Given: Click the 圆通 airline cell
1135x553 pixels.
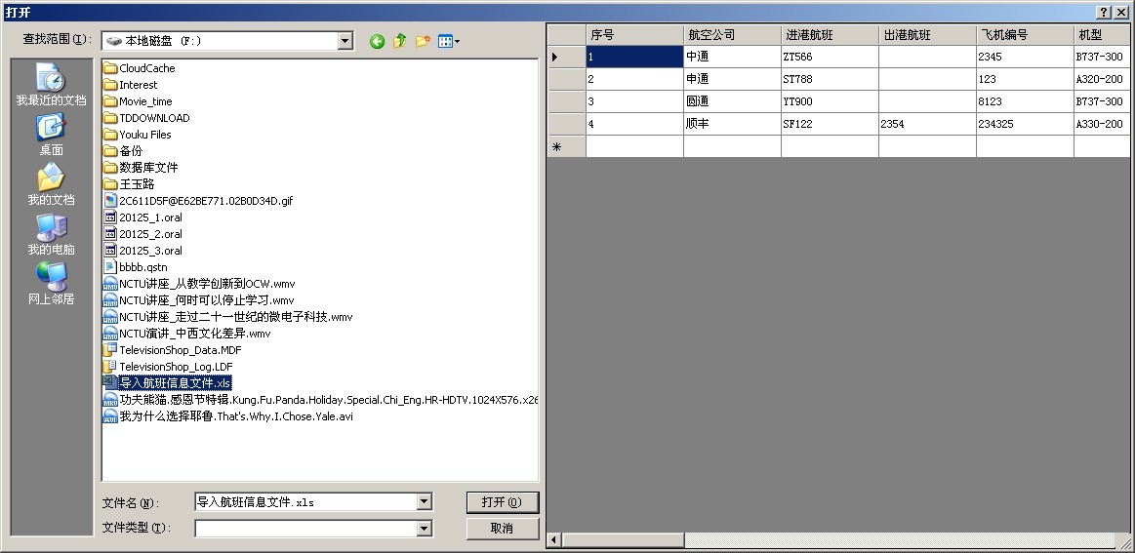Looking at the screenshot, I should tap(732, 101).
